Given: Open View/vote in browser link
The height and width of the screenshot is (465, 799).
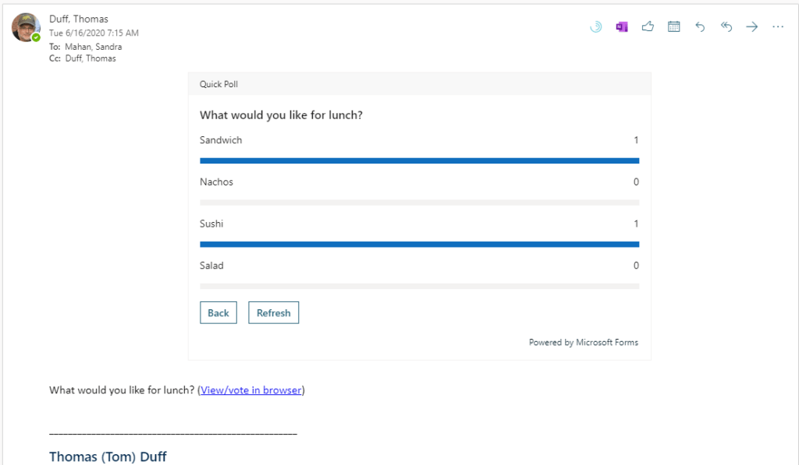Looking at the screenshot, I should 251,390.
